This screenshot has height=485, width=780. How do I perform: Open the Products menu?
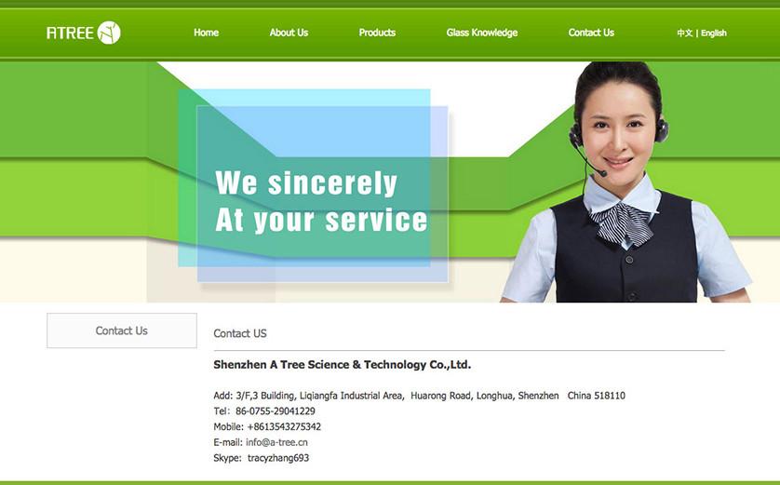(377, 33)
